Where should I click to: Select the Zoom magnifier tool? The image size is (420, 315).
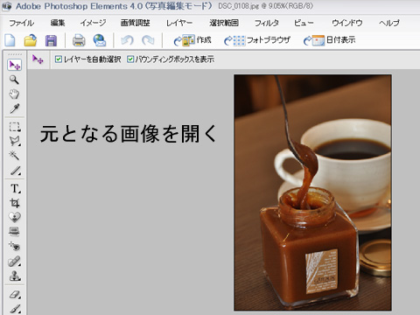(x=14, y=80)
